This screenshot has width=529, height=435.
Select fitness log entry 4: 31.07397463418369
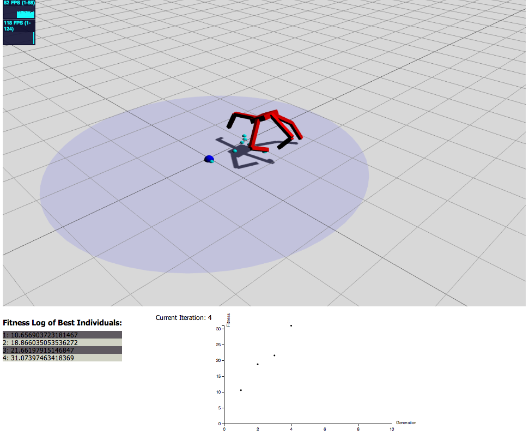point(63,358)
